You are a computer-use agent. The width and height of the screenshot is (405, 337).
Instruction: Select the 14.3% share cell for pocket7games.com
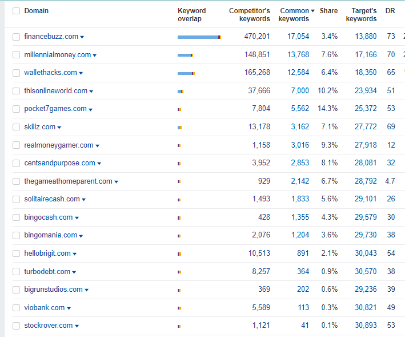[327, 108]
